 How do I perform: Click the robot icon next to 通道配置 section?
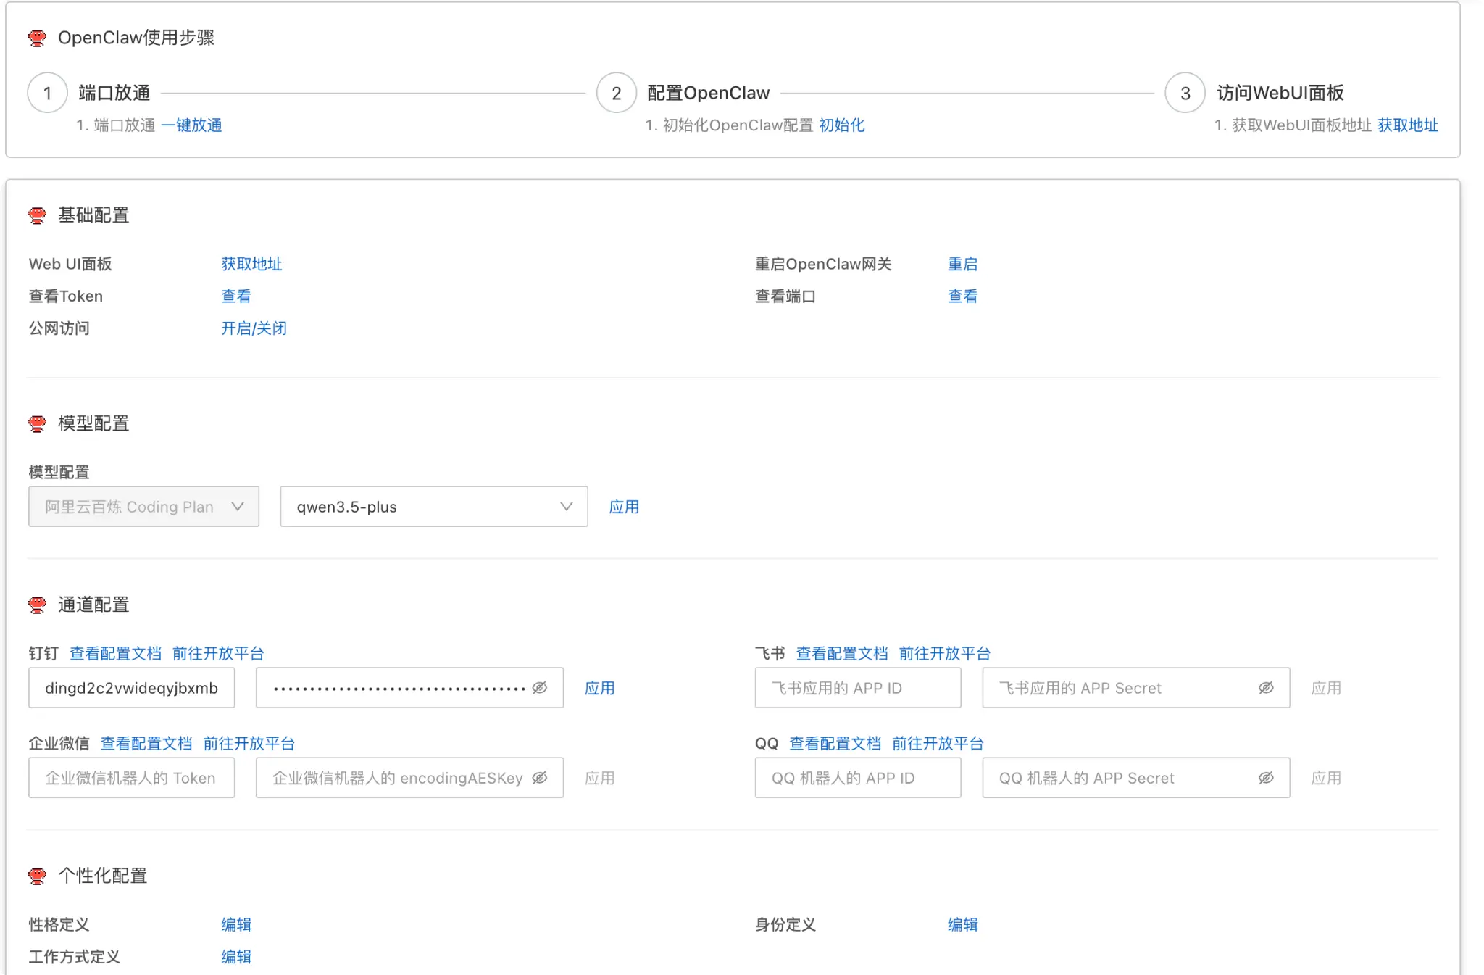[37, 604]
